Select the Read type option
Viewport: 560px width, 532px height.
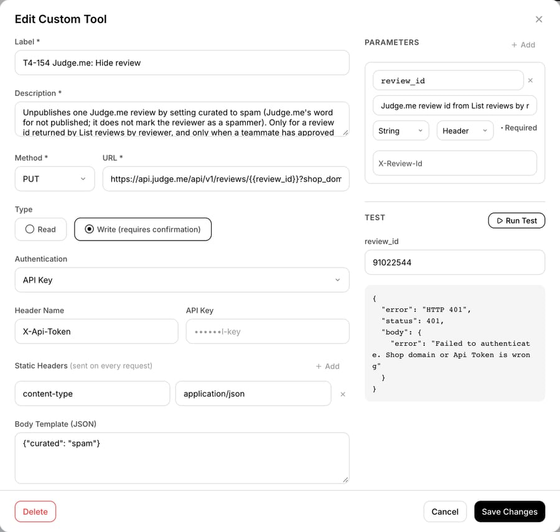coord(40,229)
